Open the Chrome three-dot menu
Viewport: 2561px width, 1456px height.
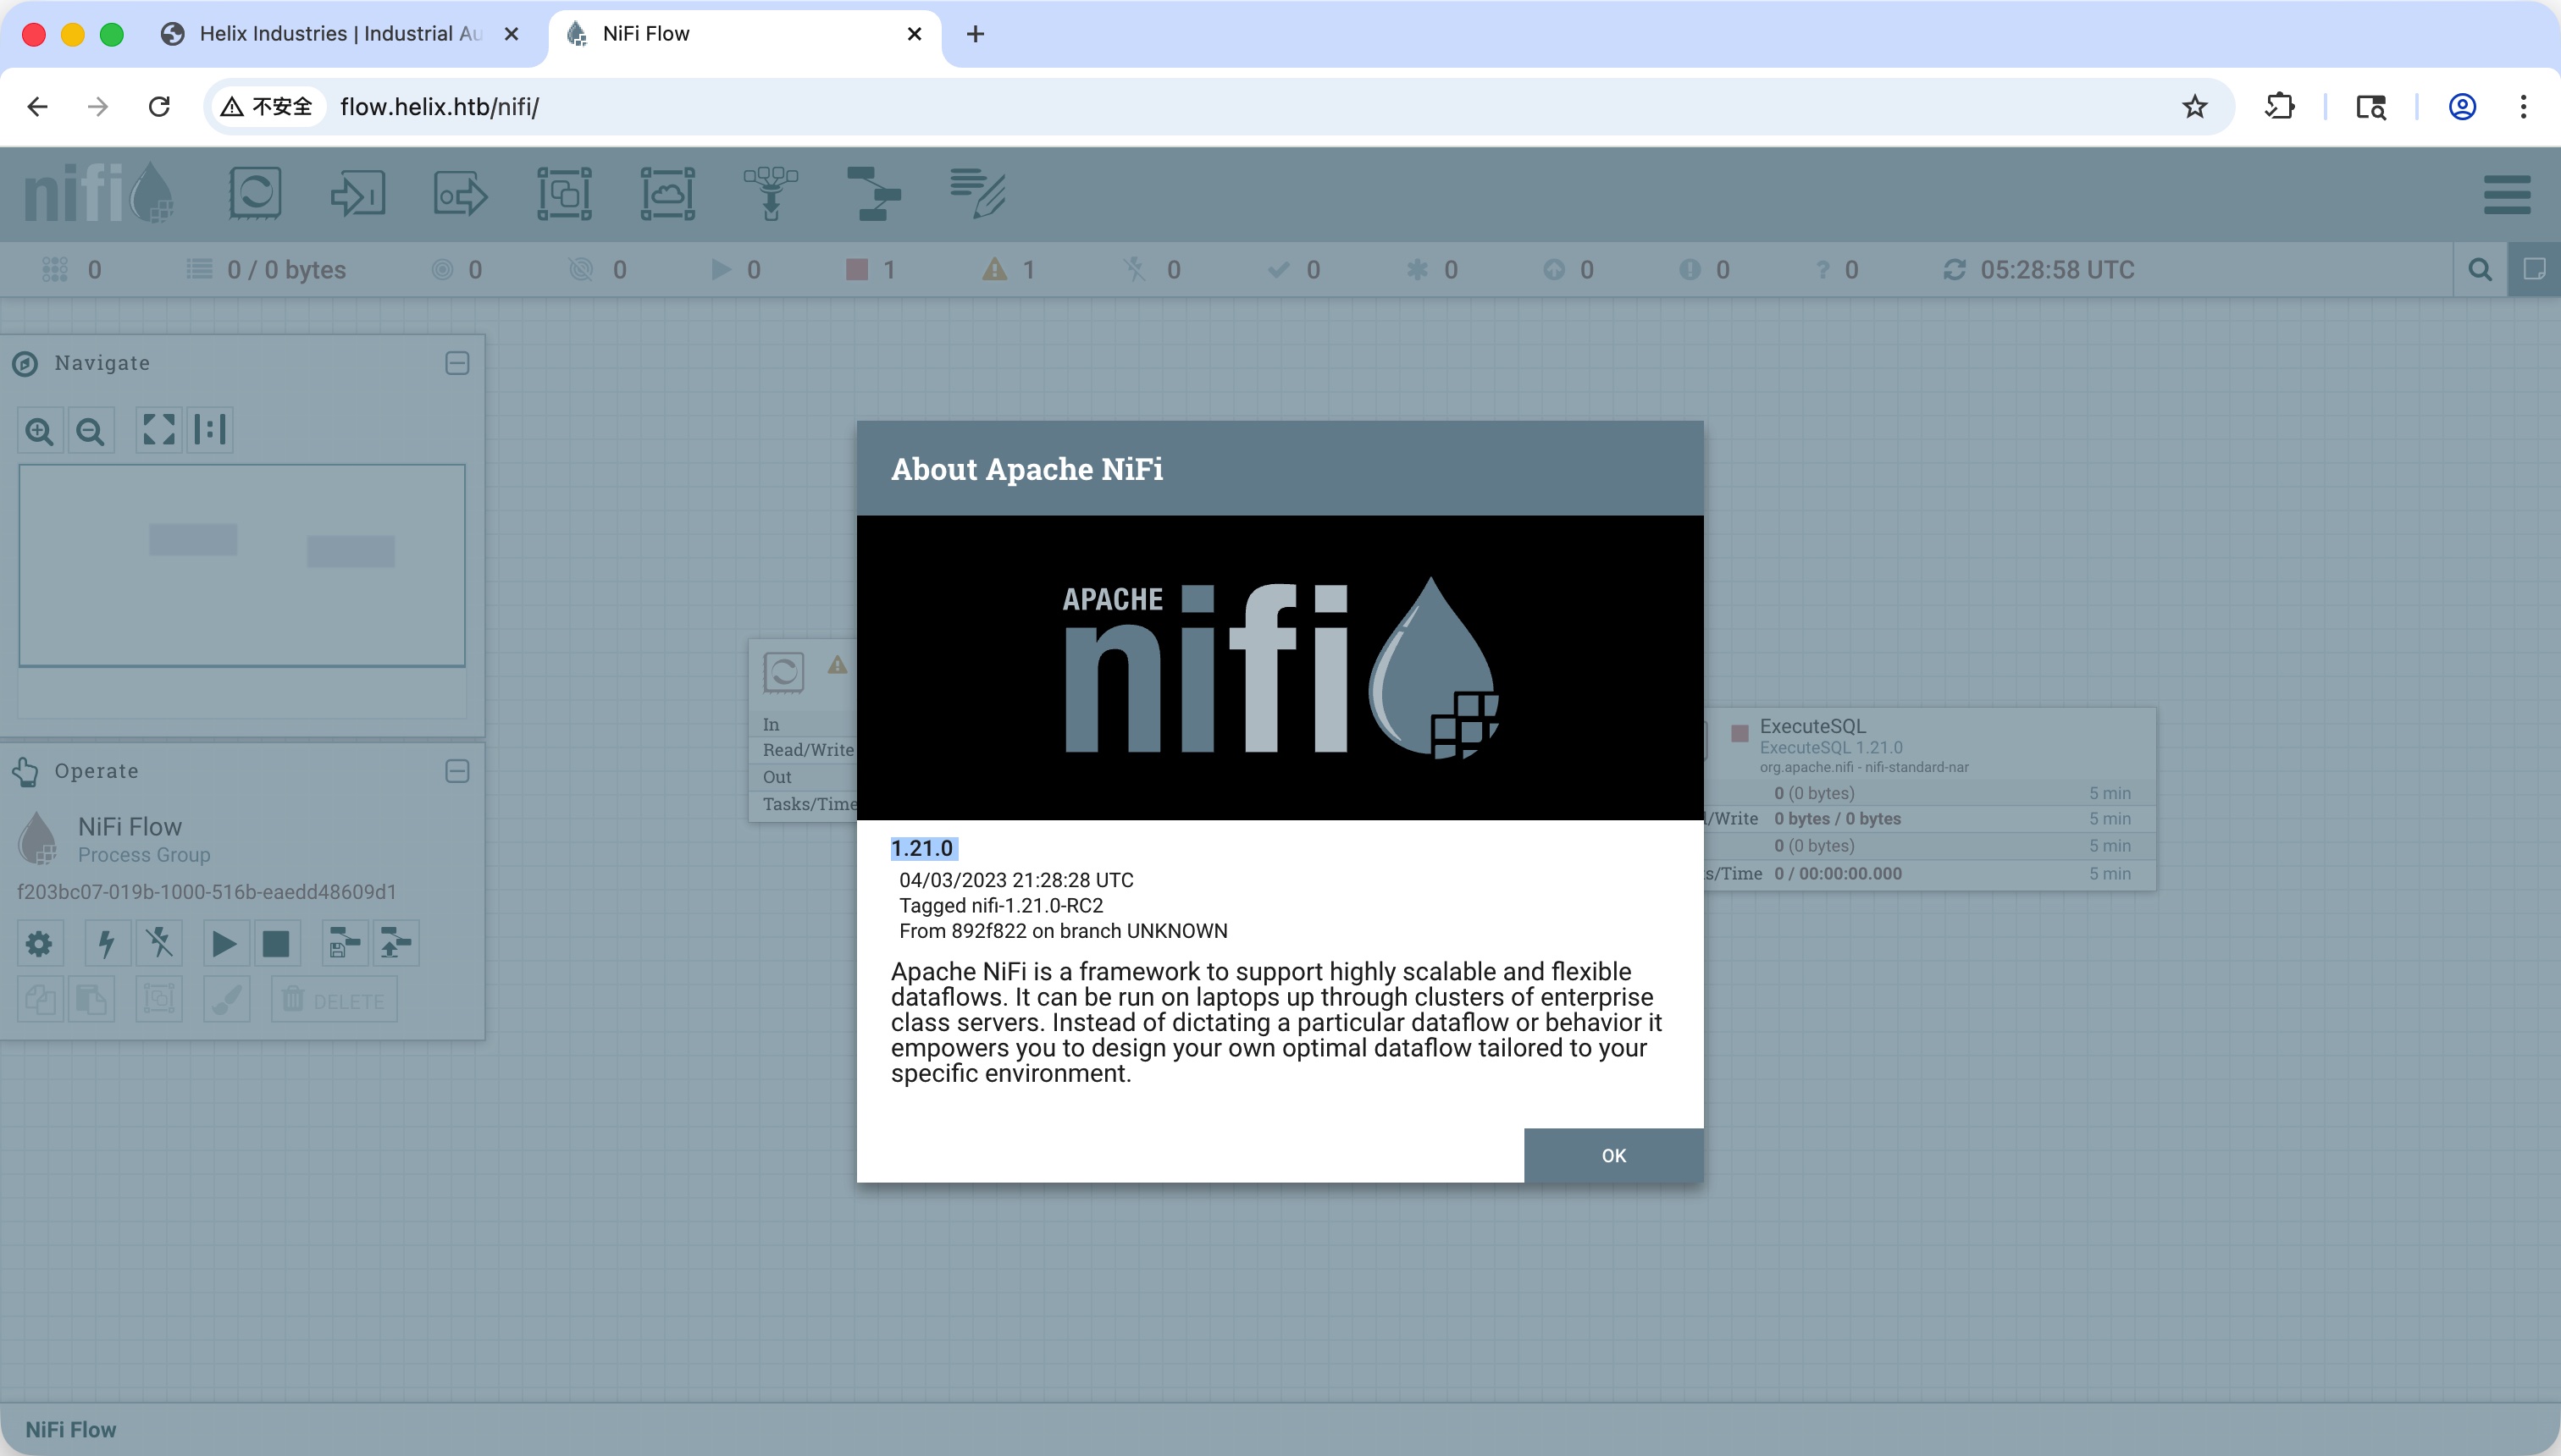pyautogui.click(x=2523, y=106)
